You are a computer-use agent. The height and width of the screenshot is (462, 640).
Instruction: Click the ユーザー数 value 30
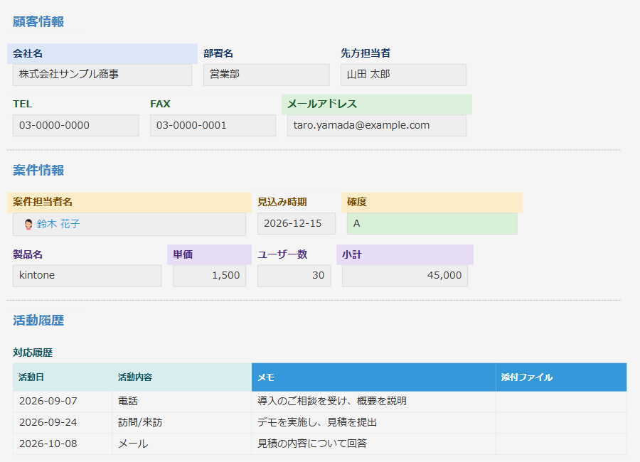tap(294, 276)
